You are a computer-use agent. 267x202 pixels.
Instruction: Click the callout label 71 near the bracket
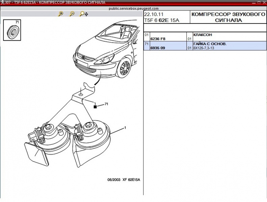point(106,104)
